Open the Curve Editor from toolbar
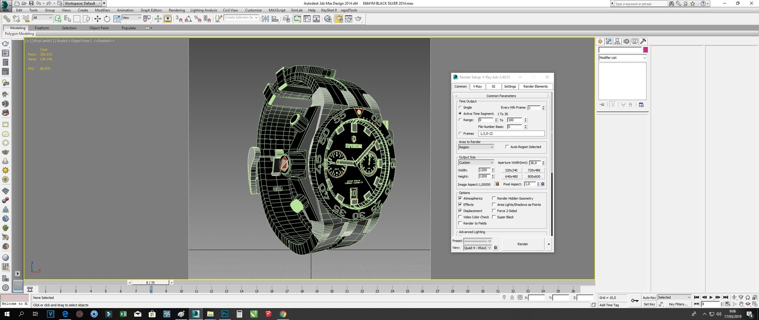 [307, 19]
